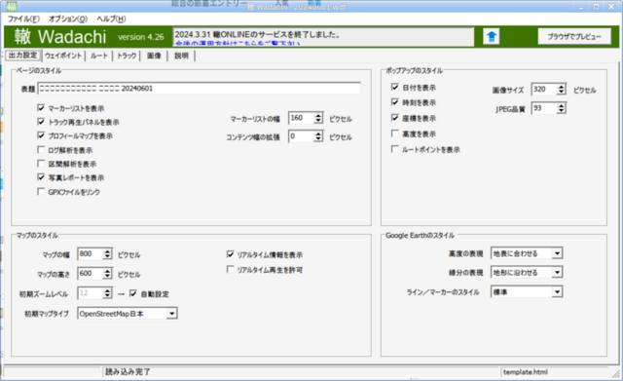
Task: Click the マップの高さ spinner arrows
Action: click(107, 274)
